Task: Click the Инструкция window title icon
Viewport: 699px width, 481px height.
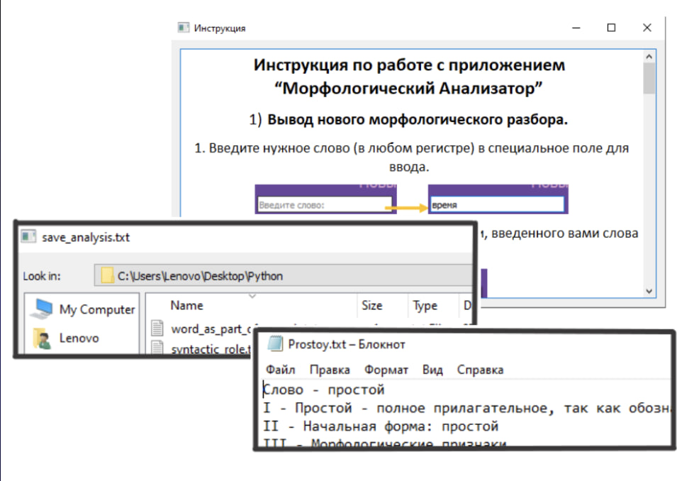Action: pos(184,28)
